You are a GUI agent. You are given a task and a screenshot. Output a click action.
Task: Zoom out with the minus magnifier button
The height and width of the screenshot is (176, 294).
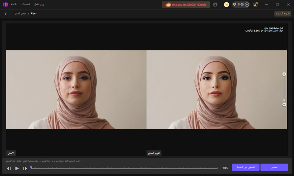pos(284,104)
